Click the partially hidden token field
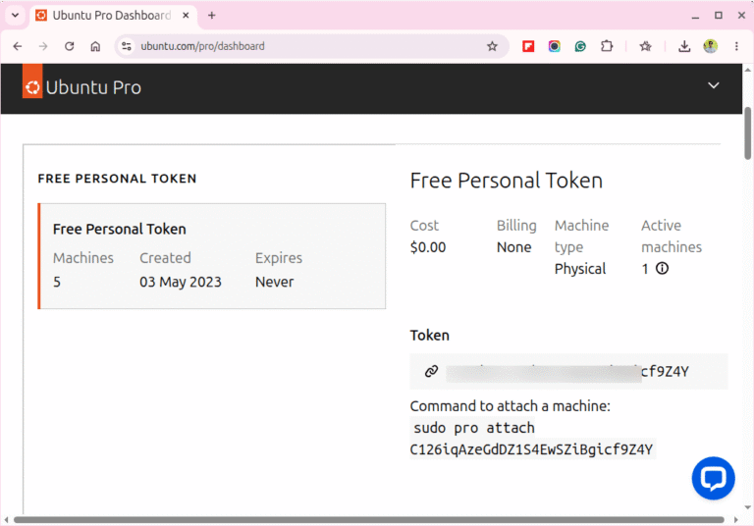Viewport: 754px width, 526px height. click(x=568, y=371)
